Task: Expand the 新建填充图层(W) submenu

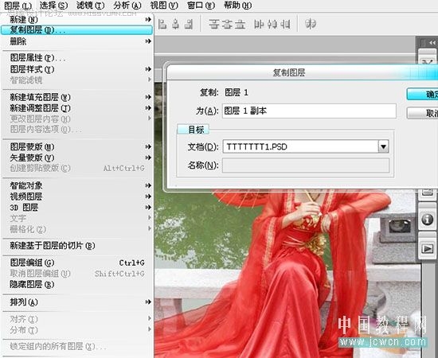Action: [76, 97]
